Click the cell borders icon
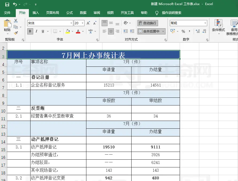Screen dimensions: 238x181 click(x=55, y=31)
